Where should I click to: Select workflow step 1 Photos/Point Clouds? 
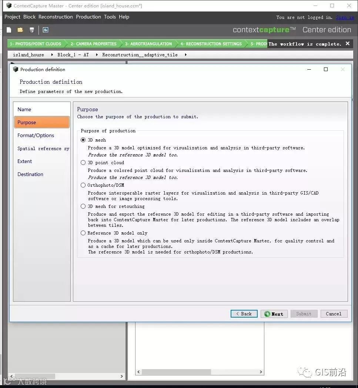tap(36, 44)
